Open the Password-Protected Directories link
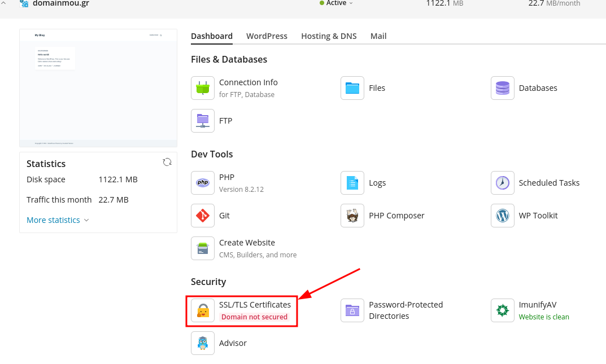The width and height of the screenshot is (606, 364). click(406, 310)
